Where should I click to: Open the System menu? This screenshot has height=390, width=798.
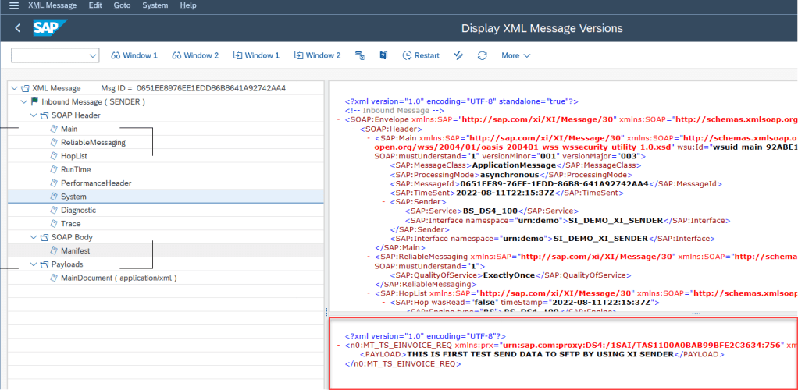coord(155,5)
